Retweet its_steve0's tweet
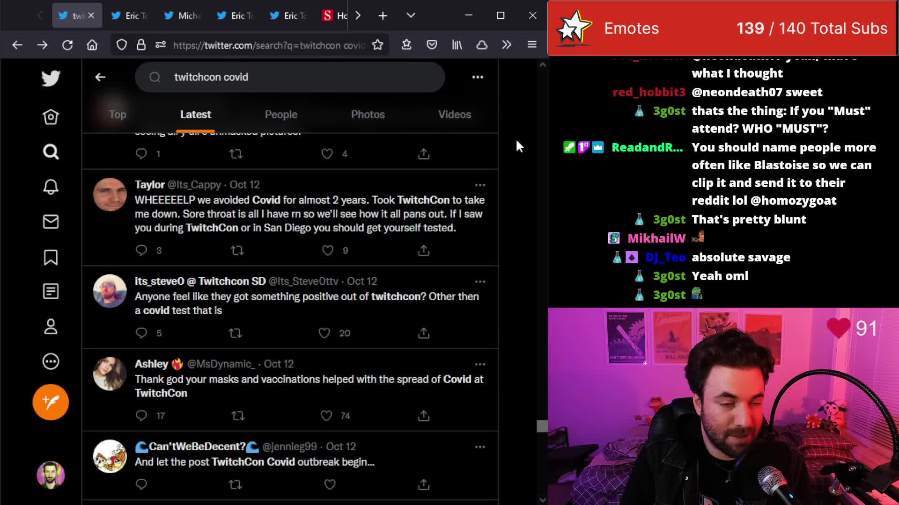The width and height of the screenshot is (899, 505). (x=235, y=333)
